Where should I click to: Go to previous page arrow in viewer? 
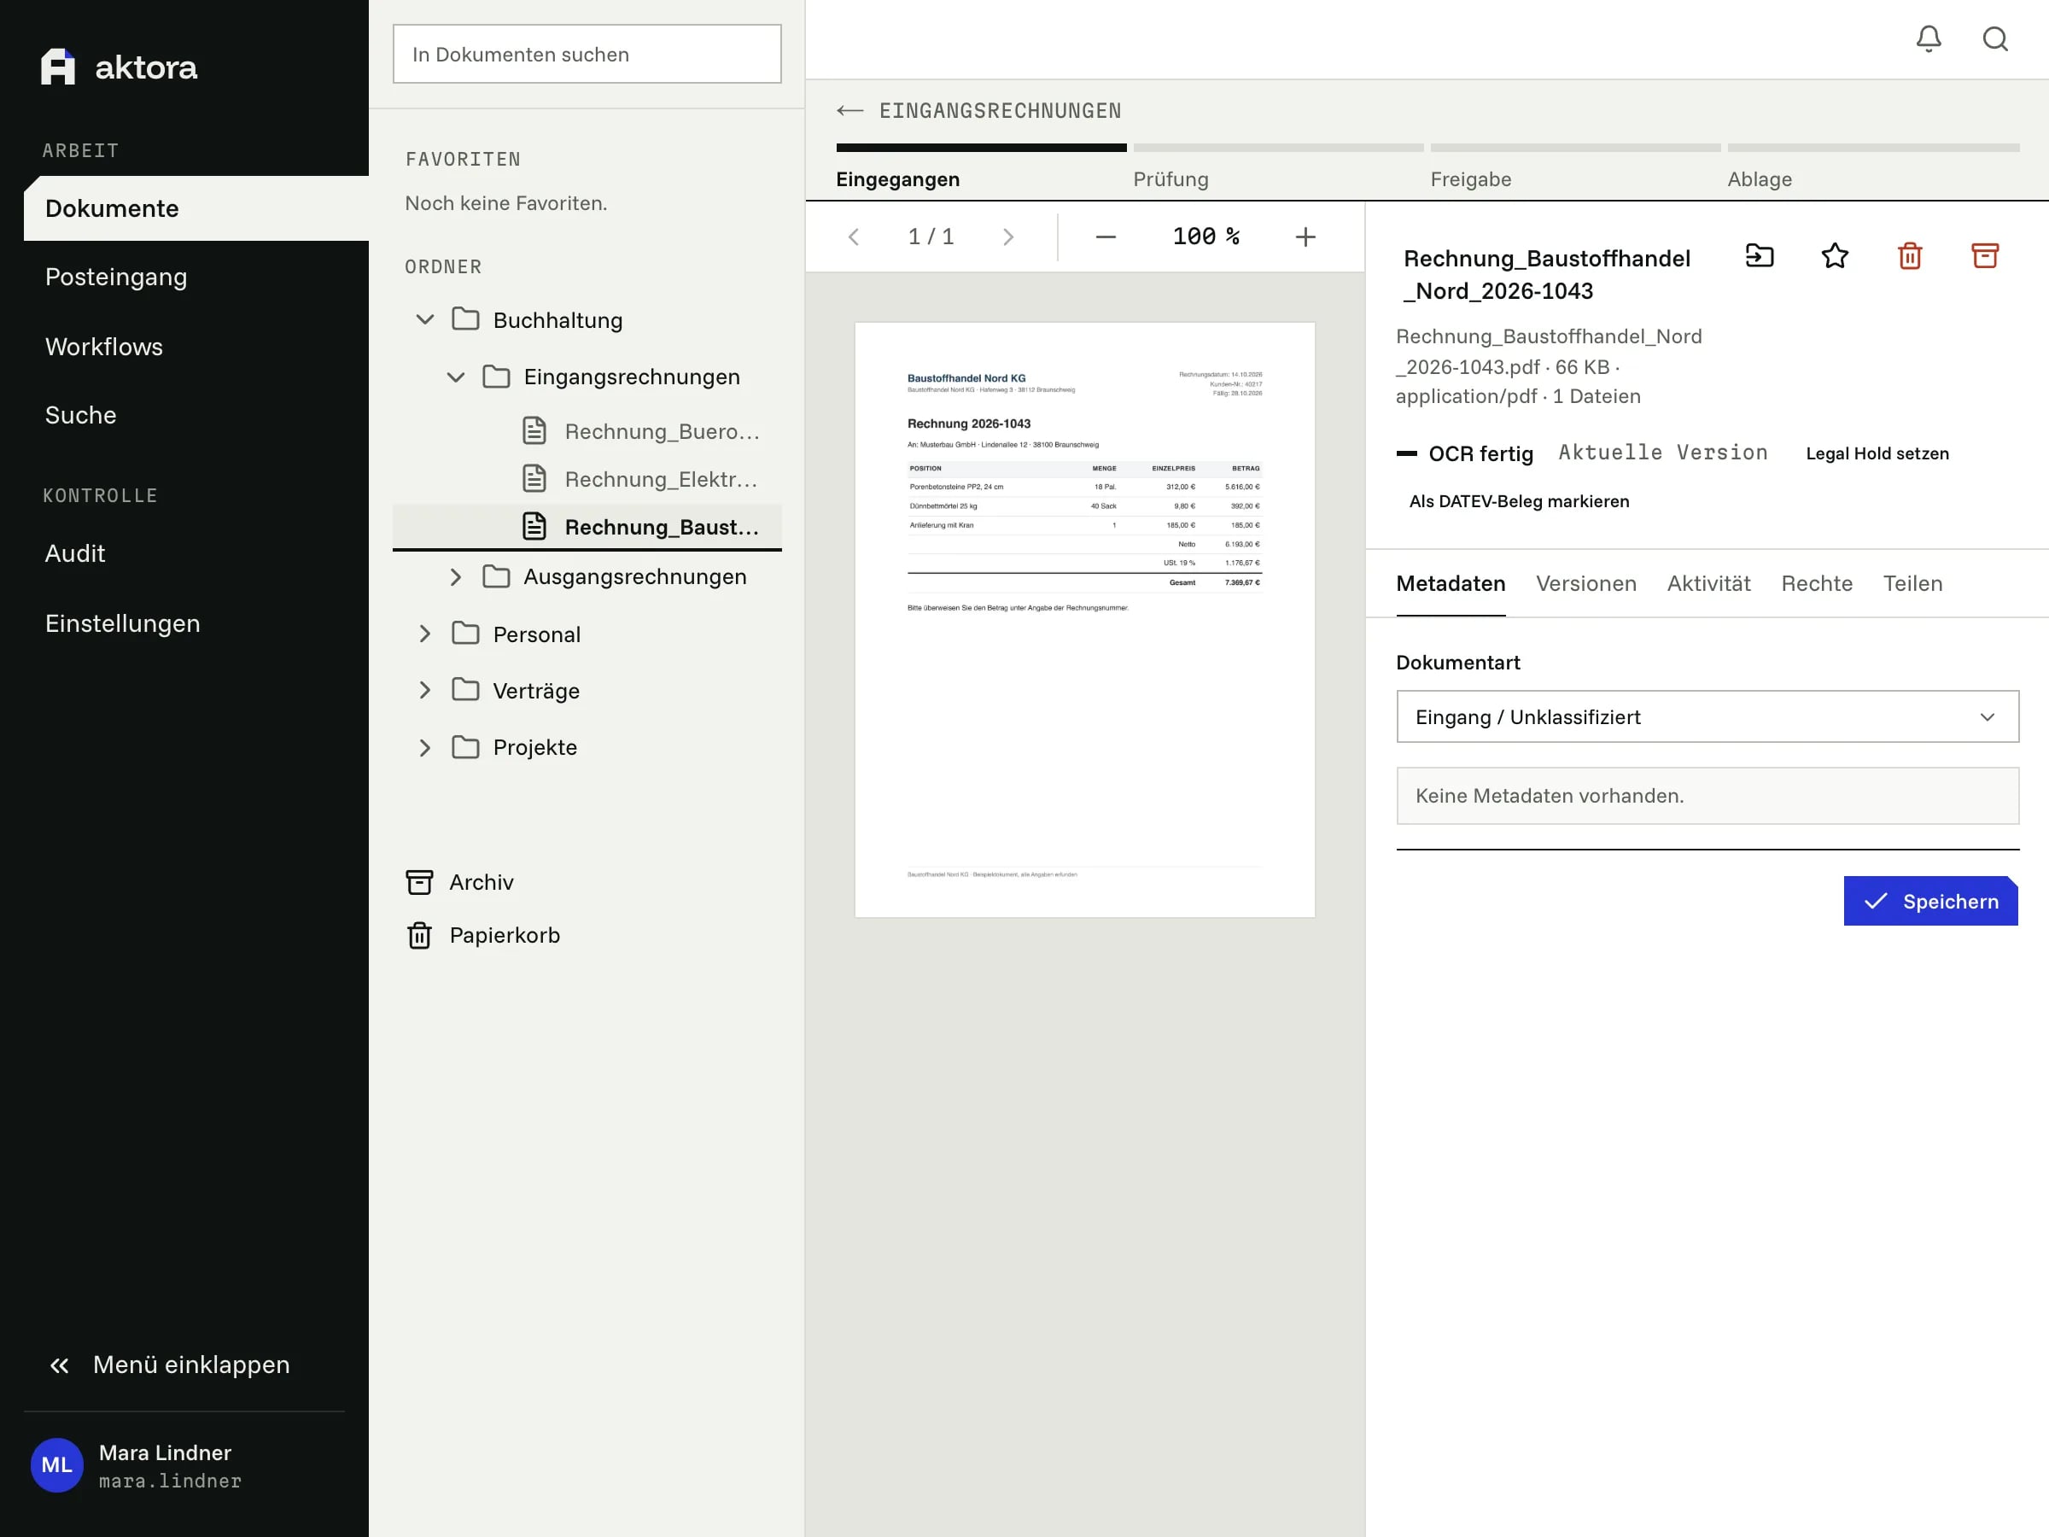854,237
